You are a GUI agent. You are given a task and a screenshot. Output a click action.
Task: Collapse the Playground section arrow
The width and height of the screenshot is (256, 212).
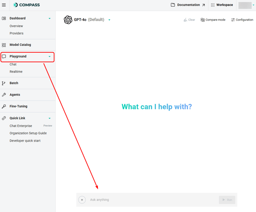tap(49, 57)
